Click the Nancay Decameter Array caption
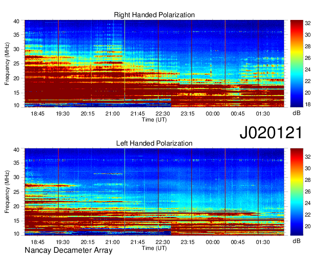The image size is (316, 256). tap(68, 250)
